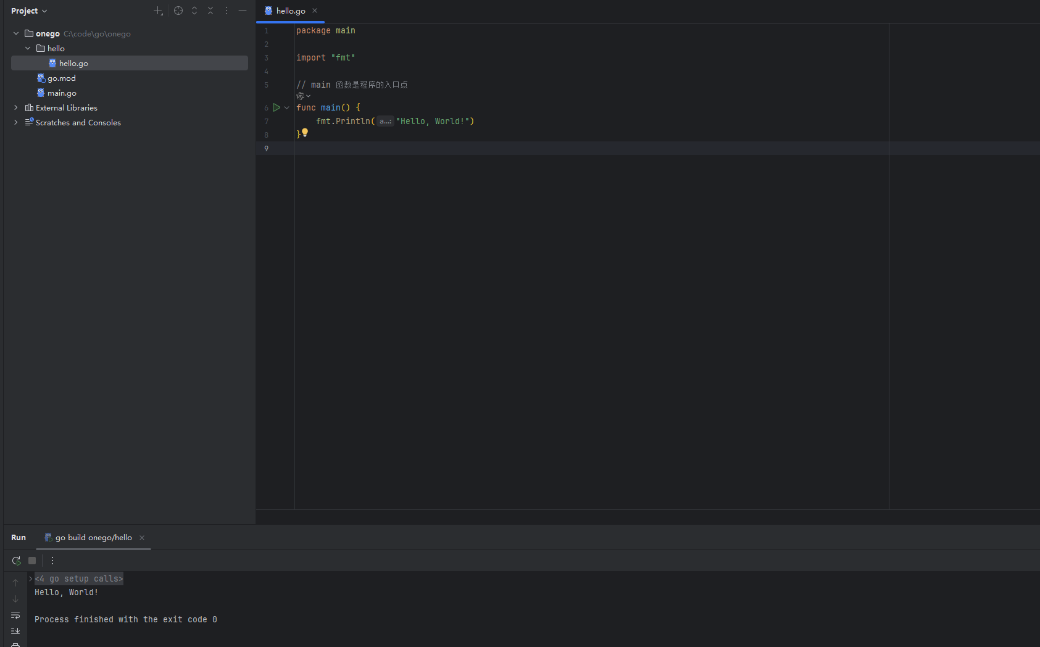Hide the Project tool window

tap(243, 10)
